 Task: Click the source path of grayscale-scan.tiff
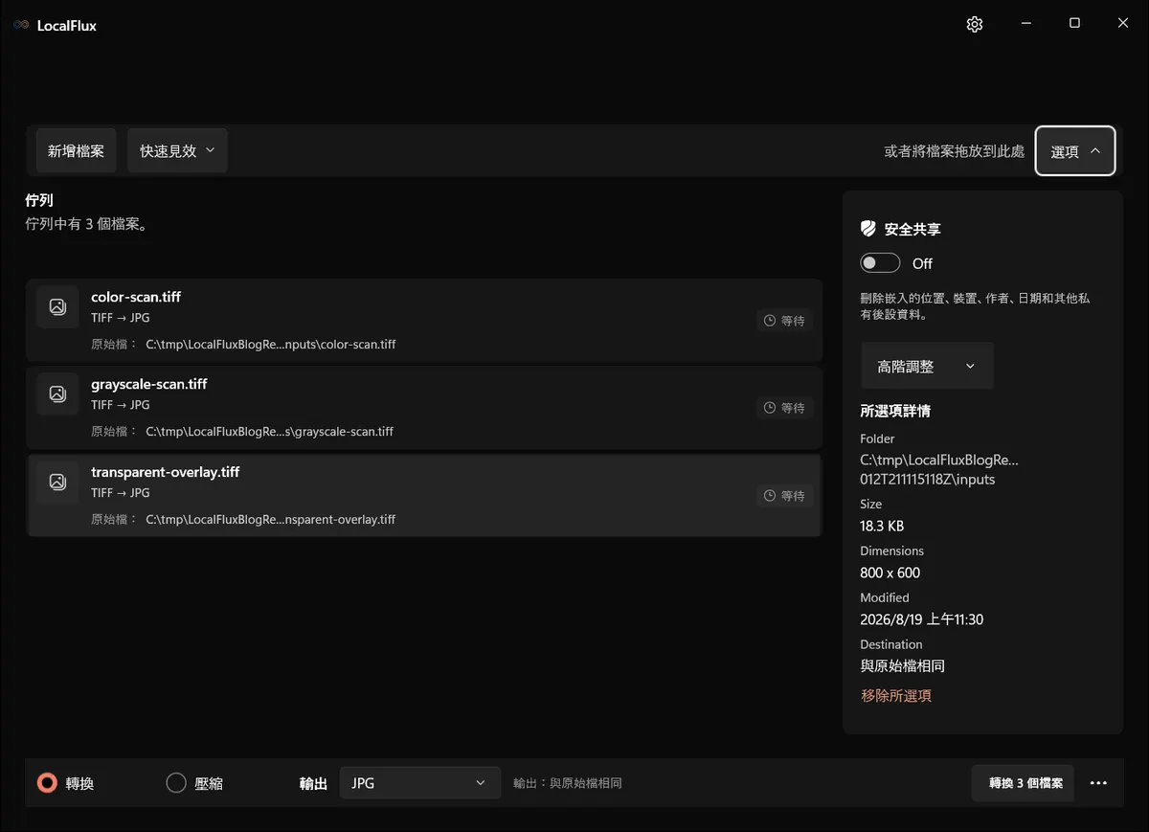269,432
